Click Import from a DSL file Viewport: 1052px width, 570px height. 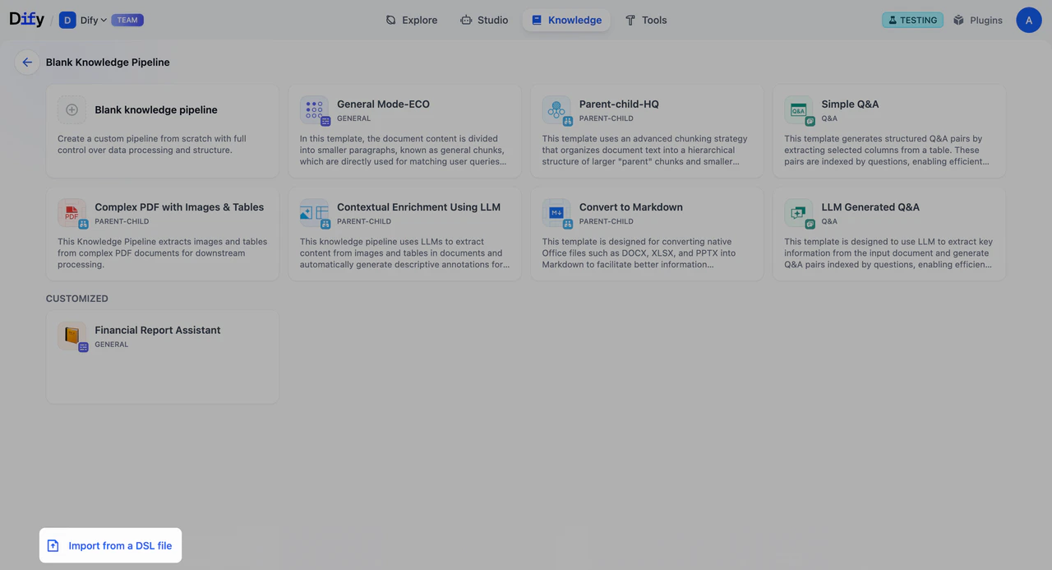click(x=110, y=545)
